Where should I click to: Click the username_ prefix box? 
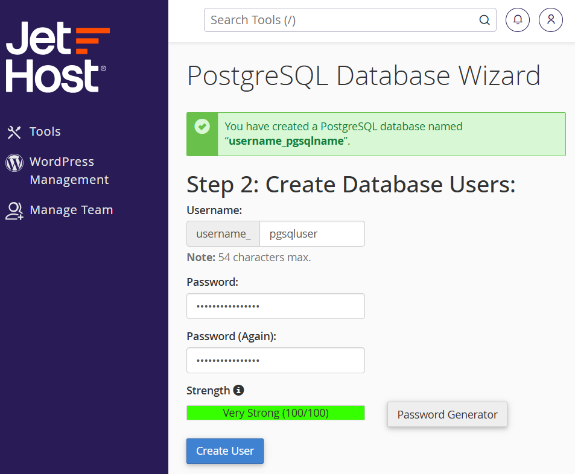[x=223, y=233]
